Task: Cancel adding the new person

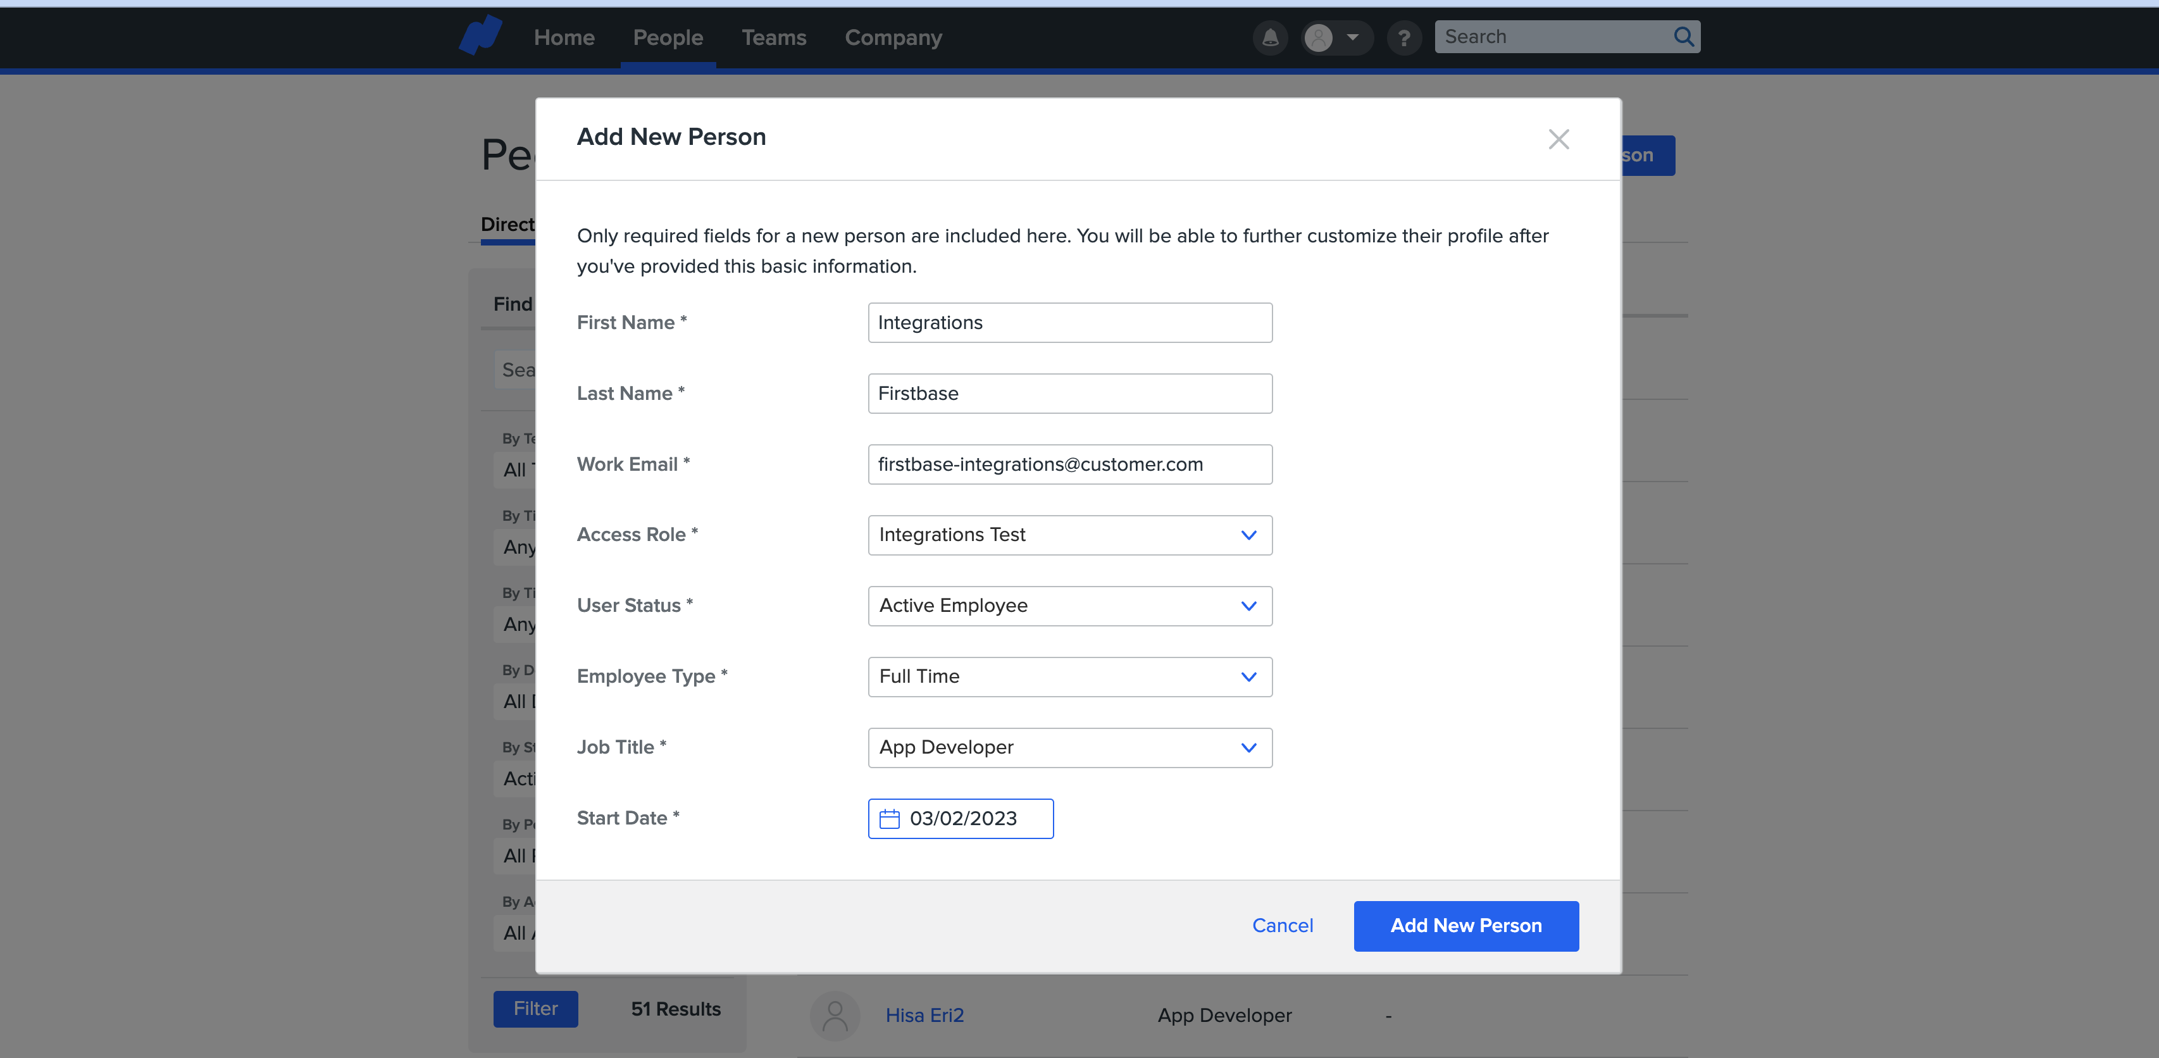Action: (1283, 926)
